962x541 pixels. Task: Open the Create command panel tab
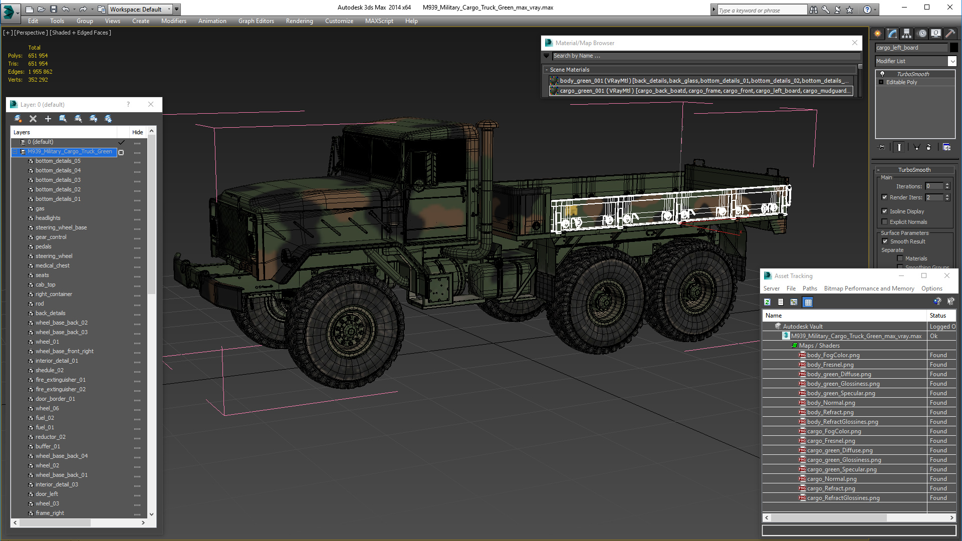tap(878, 34)
